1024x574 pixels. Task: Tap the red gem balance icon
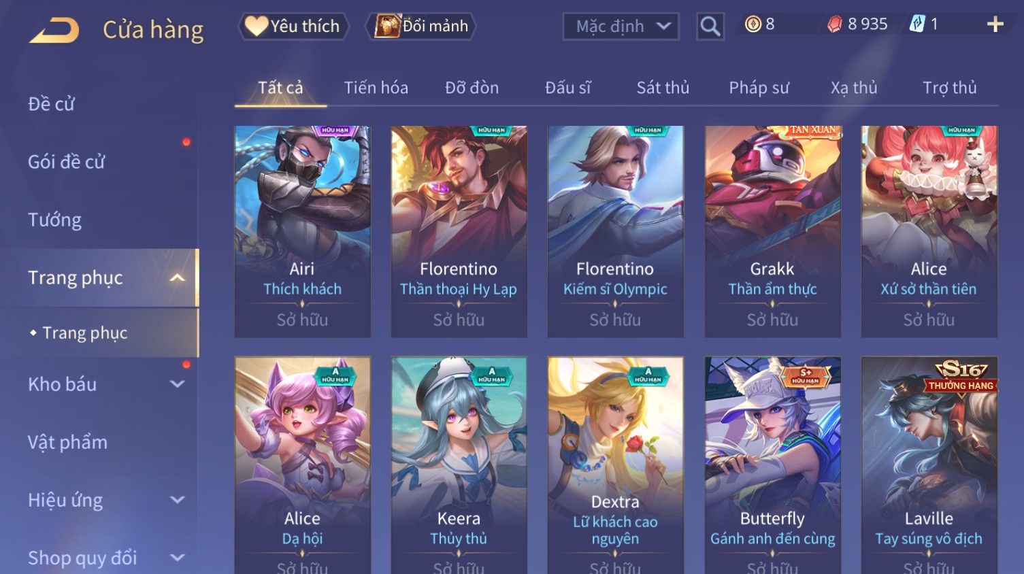pyautogui.click(x=834, y=24)
